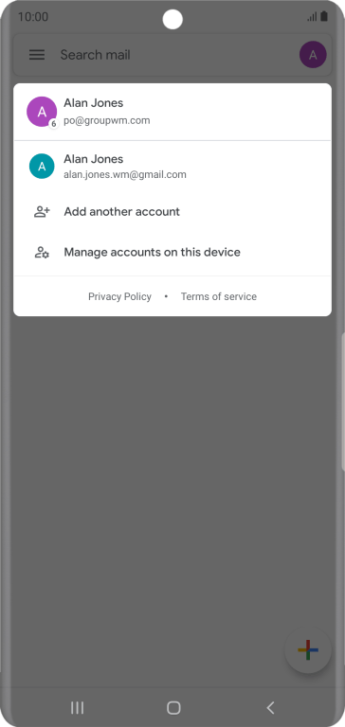This screenshot has height=727, width=345.
Task: Select the po@groupwm.com account entry
Action: pyautogui.click(x=172, y=112)
